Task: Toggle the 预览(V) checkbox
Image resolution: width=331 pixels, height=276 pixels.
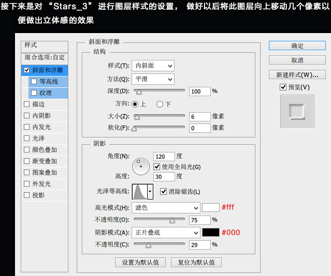Action: [x=283, y=87]
